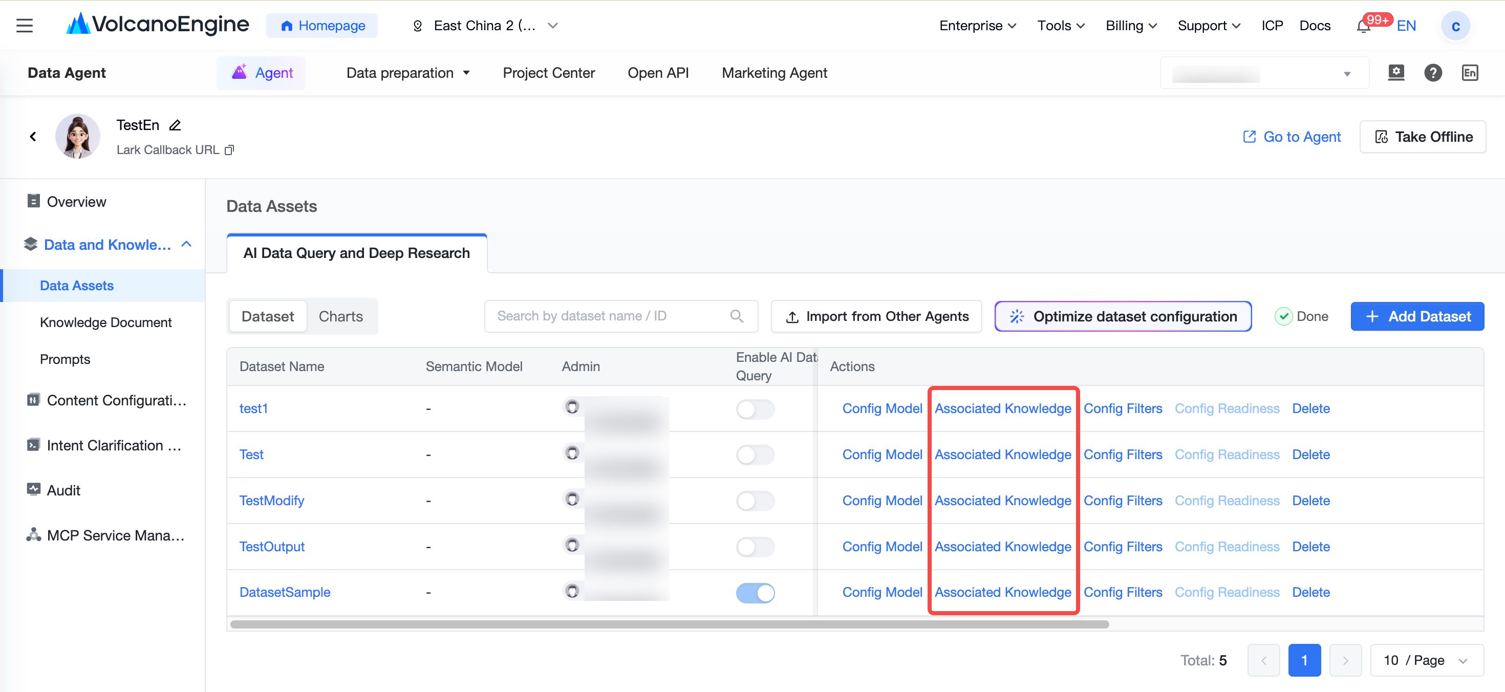Image resolution: width=1505 pixels, height=692 pixels.
Task: Copy the Lark Callback URL
Action: pyautogui.click(x=230, y=150)
